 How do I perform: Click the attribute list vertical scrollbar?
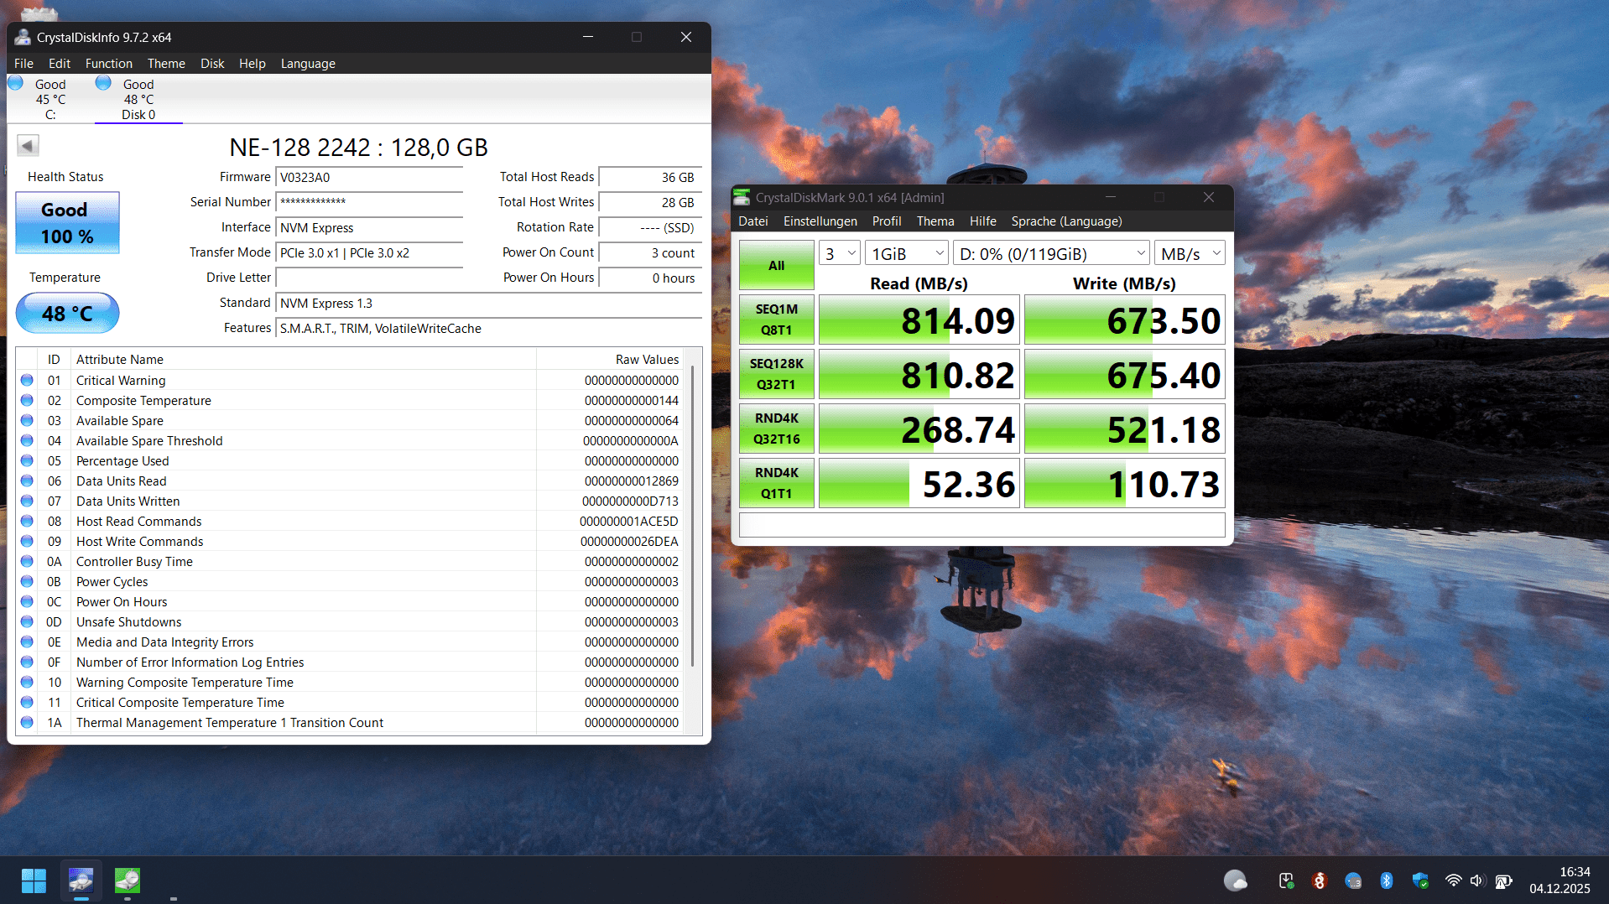pyautogui.click(x=693, y=516)
